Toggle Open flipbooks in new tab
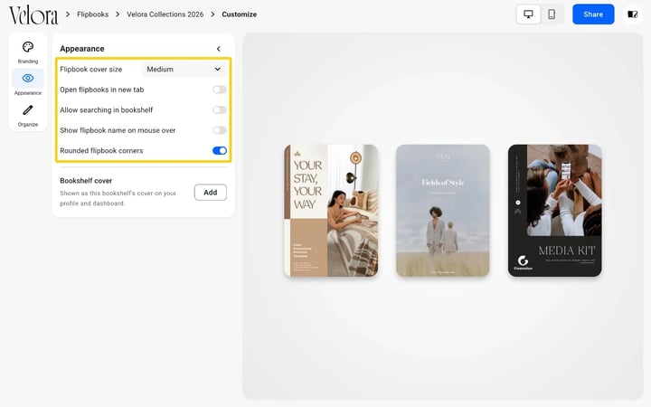The width and height of the screenshot is (651, 407). [x=219, y=90]
